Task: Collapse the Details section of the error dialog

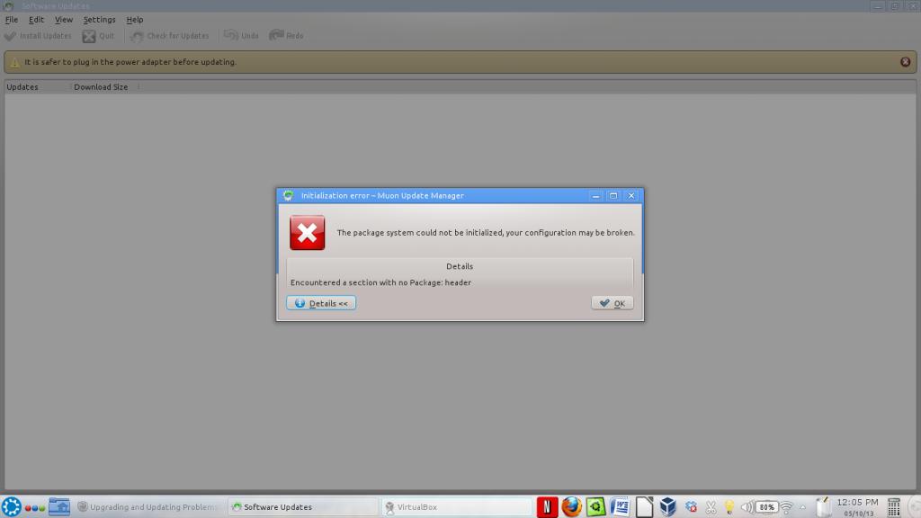Action: pos(321,303)
